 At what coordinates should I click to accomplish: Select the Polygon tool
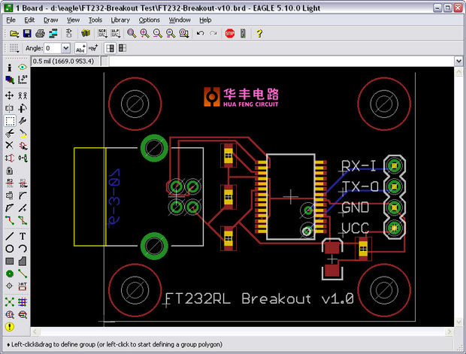(x=23, y=262)
